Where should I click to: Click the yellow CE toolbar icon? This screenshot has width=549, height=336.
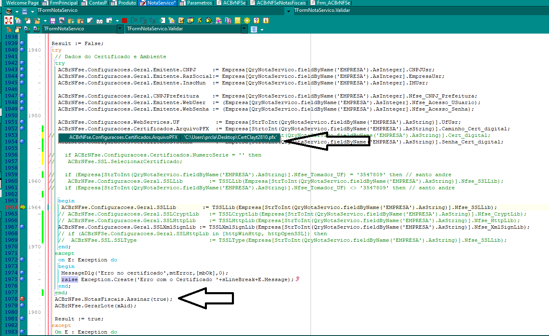click(238, 20)
